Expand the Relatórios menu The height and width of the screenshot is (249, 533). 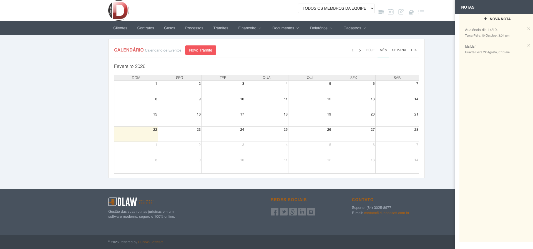(321, 28)
